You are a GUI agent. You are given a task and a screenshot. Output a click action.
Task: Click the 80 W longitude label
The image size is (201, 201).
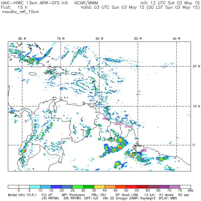(22, 39)
